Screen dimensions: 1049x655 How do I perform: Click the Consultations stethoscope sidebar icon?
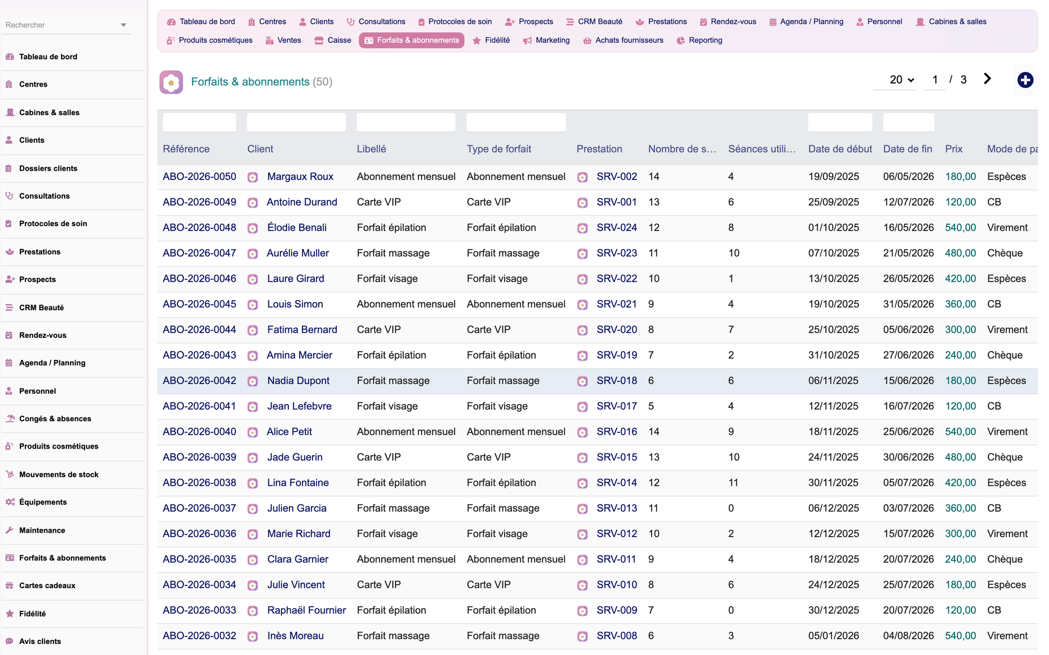pos(10,196)
